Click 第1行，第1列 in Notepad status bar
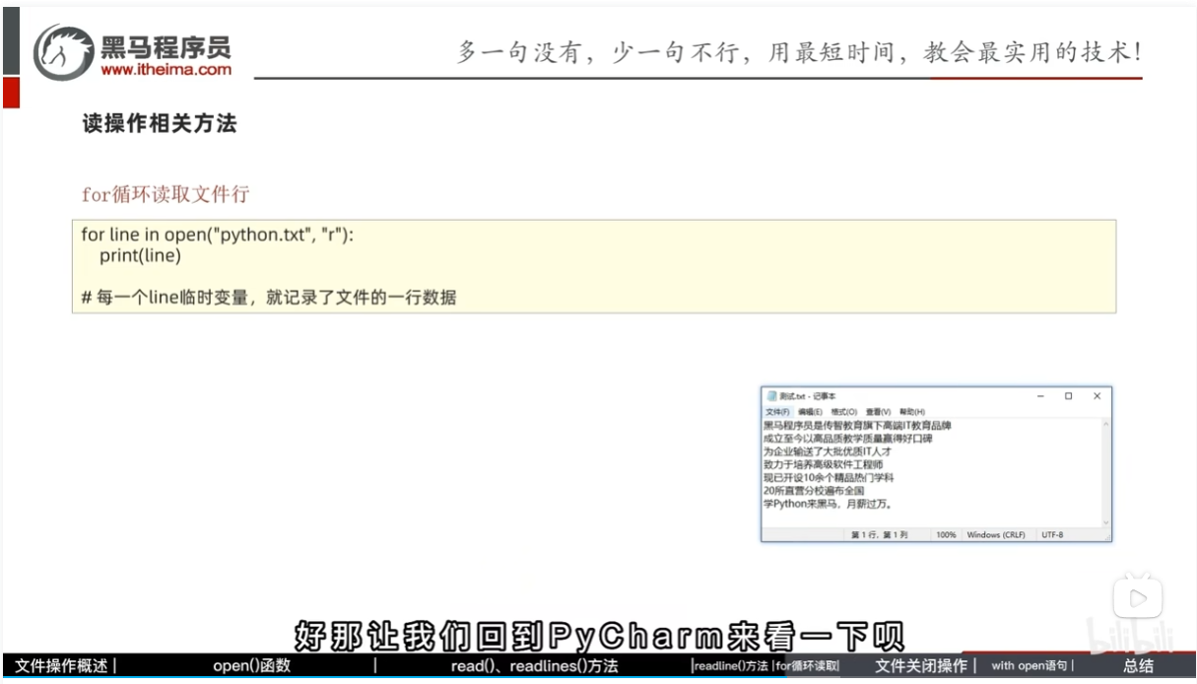This screenshot has height=684, width=1197. tap(880, 535)
